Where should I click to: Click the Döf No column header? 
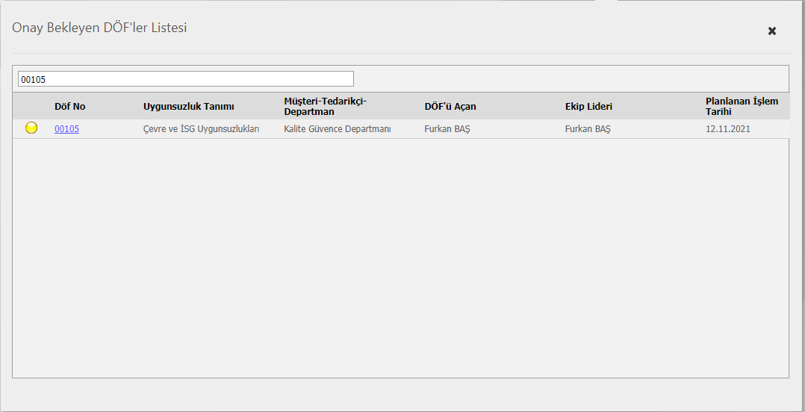pyautogui.click(x=70, y=107)
